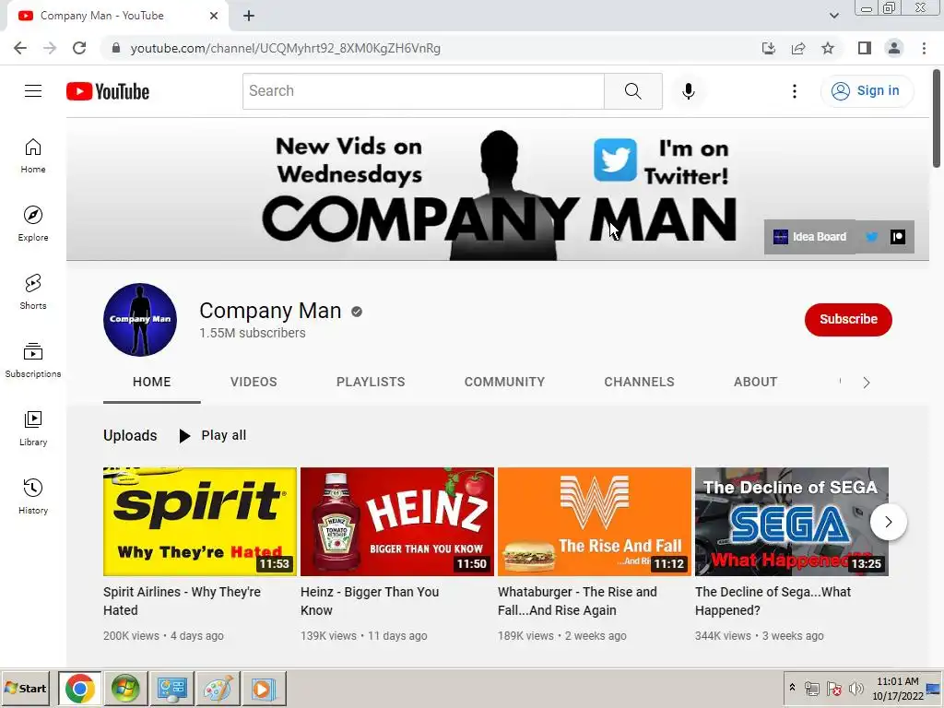Open Shorts in sidebar
The height and width of the screenshot is (708, 944).
pyautogui.click(x=33, y=292)
